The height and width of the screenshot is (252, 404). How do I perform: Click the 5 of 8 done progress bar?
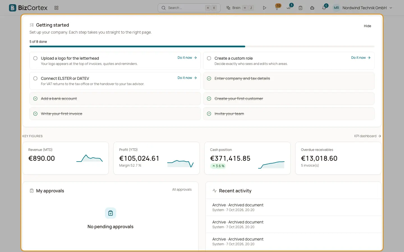[202, 46]
